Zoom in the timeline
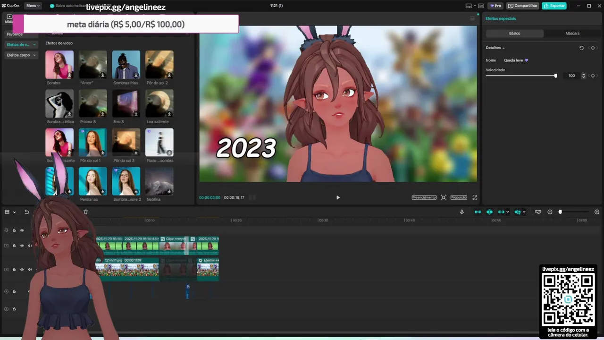This screenshot has width=604, height=340. tap(597, 212)
